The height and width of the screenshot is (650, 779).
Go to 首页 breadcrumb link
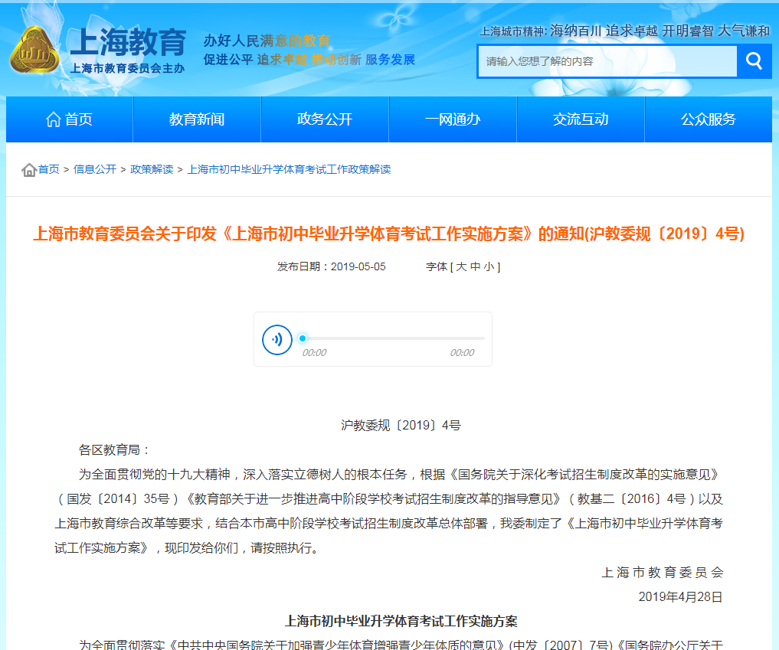[49, 169]
